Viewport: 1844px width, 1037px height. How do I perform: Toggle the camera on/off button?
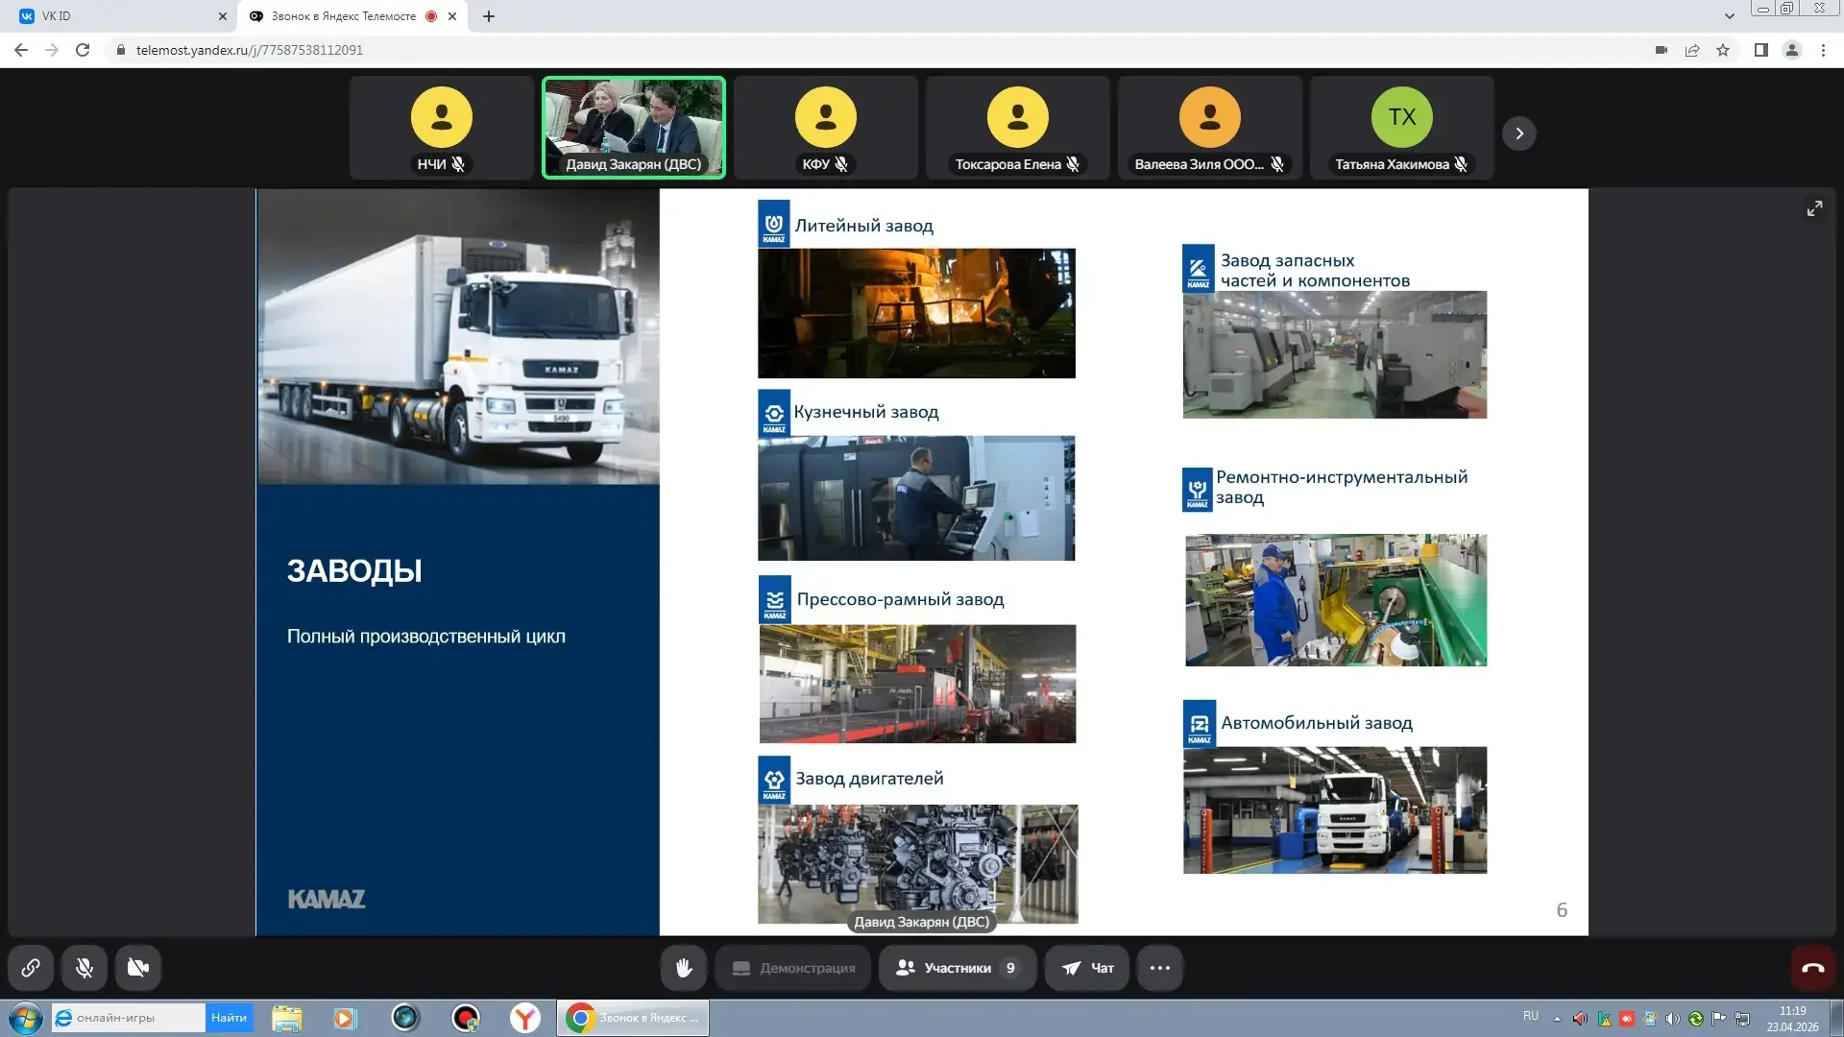[x=138, y=968]
